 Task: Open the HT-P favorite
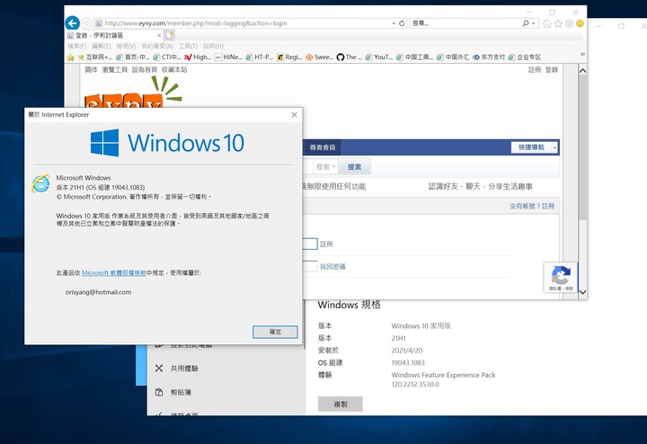pyautogui.click(x=259, y=58)
